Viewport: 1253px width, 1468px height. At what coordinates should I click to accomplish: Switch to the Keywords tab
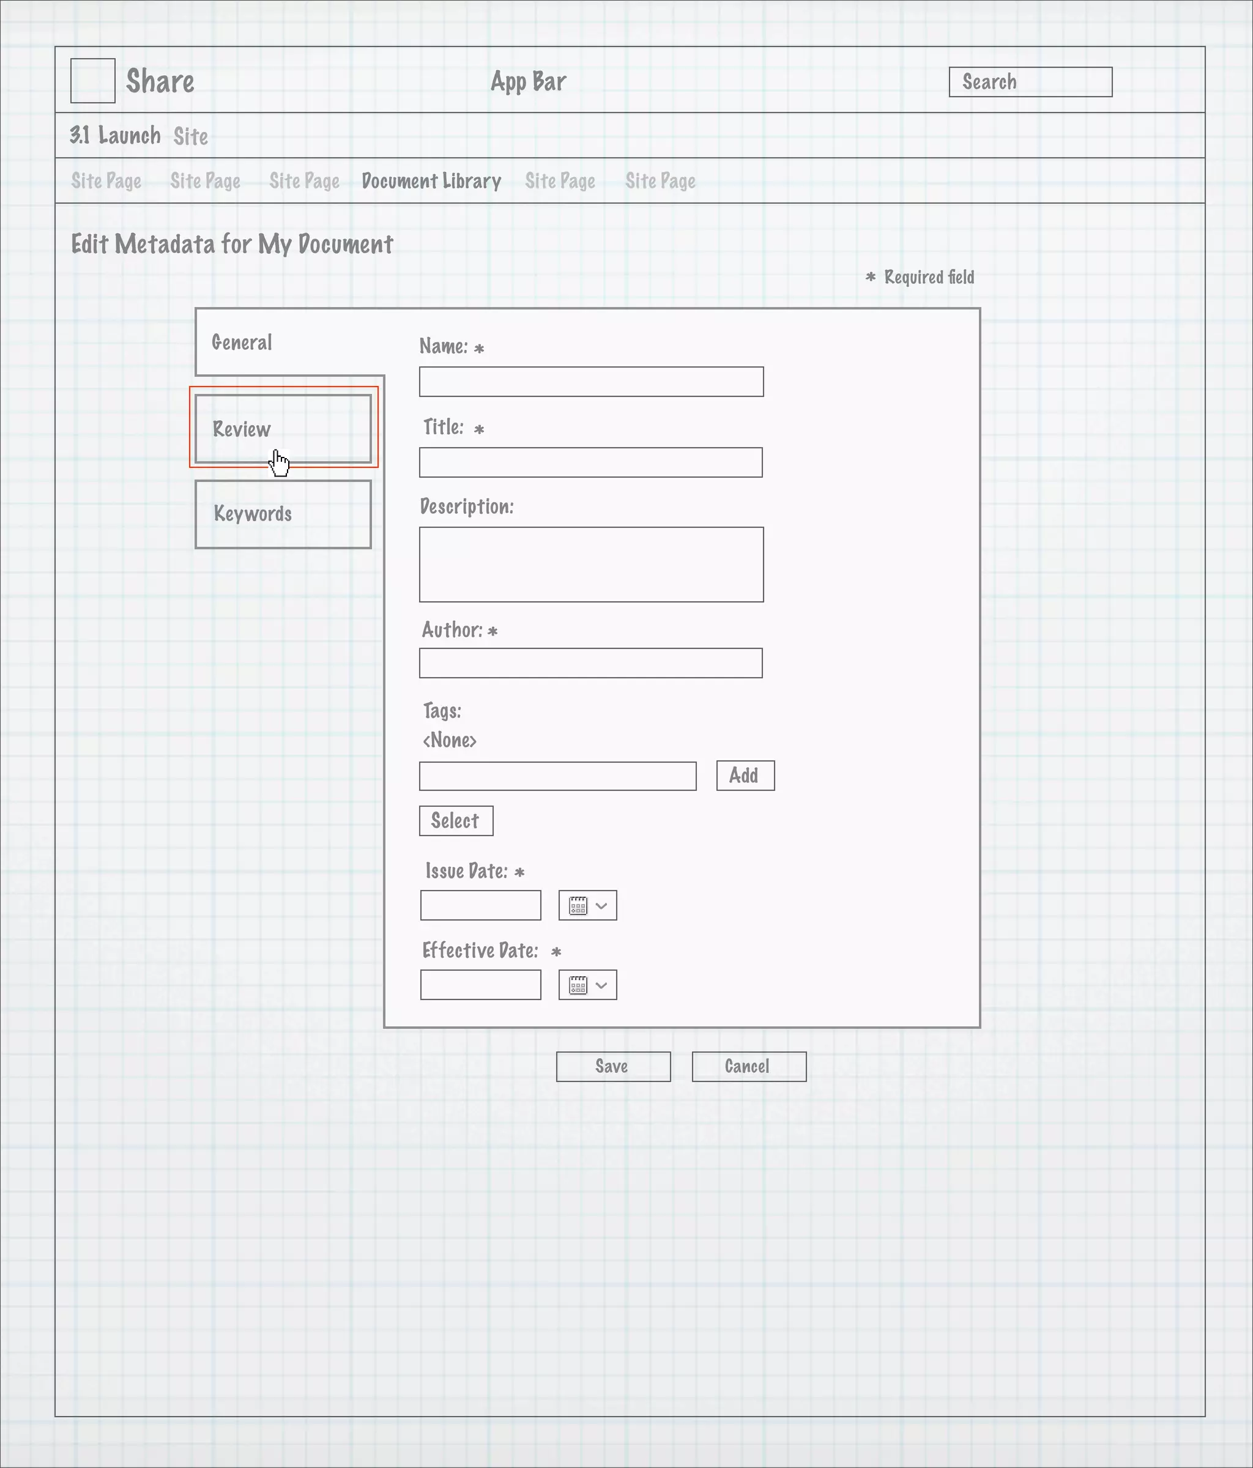pos(283,514)
